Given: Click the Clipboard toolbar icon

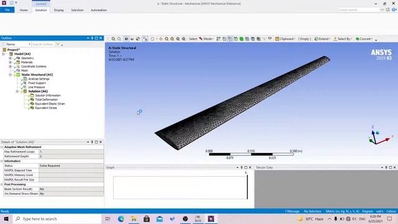Looking at the screenshot, I should 277,39.
